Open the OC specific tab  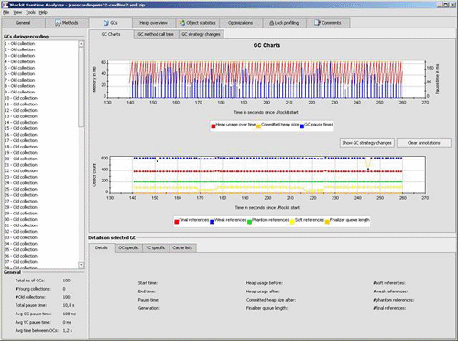tap(128, 247)
